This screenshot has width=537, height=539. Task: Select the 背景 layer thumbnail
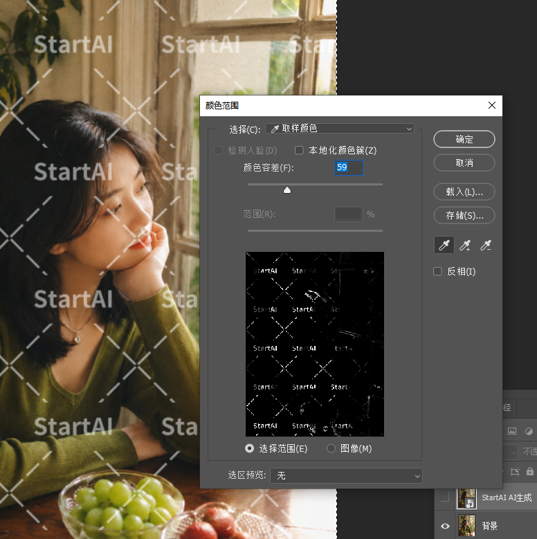pos(466,525)
